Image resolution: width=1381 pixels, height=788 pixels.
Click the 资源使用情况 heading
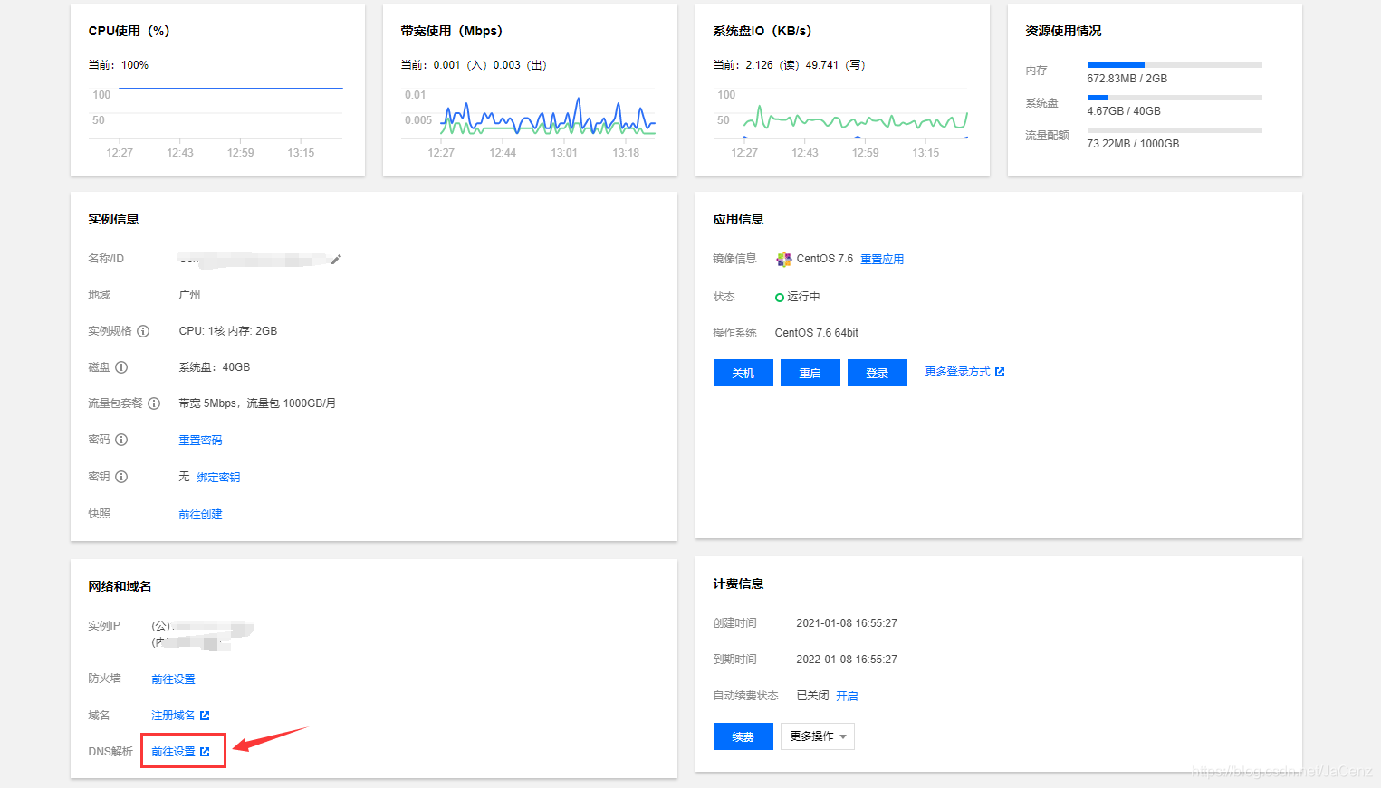[1063, 31]
